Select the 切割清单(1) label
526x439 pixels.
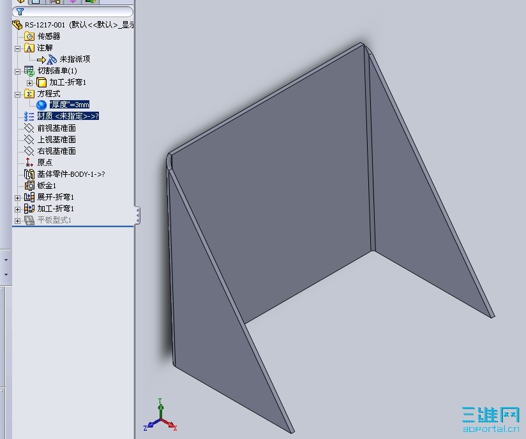(x=57, y=71)
